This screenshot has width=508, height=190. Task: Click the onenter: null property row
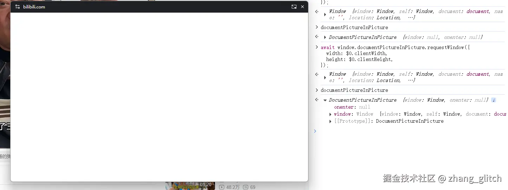[x=352, y=107]
